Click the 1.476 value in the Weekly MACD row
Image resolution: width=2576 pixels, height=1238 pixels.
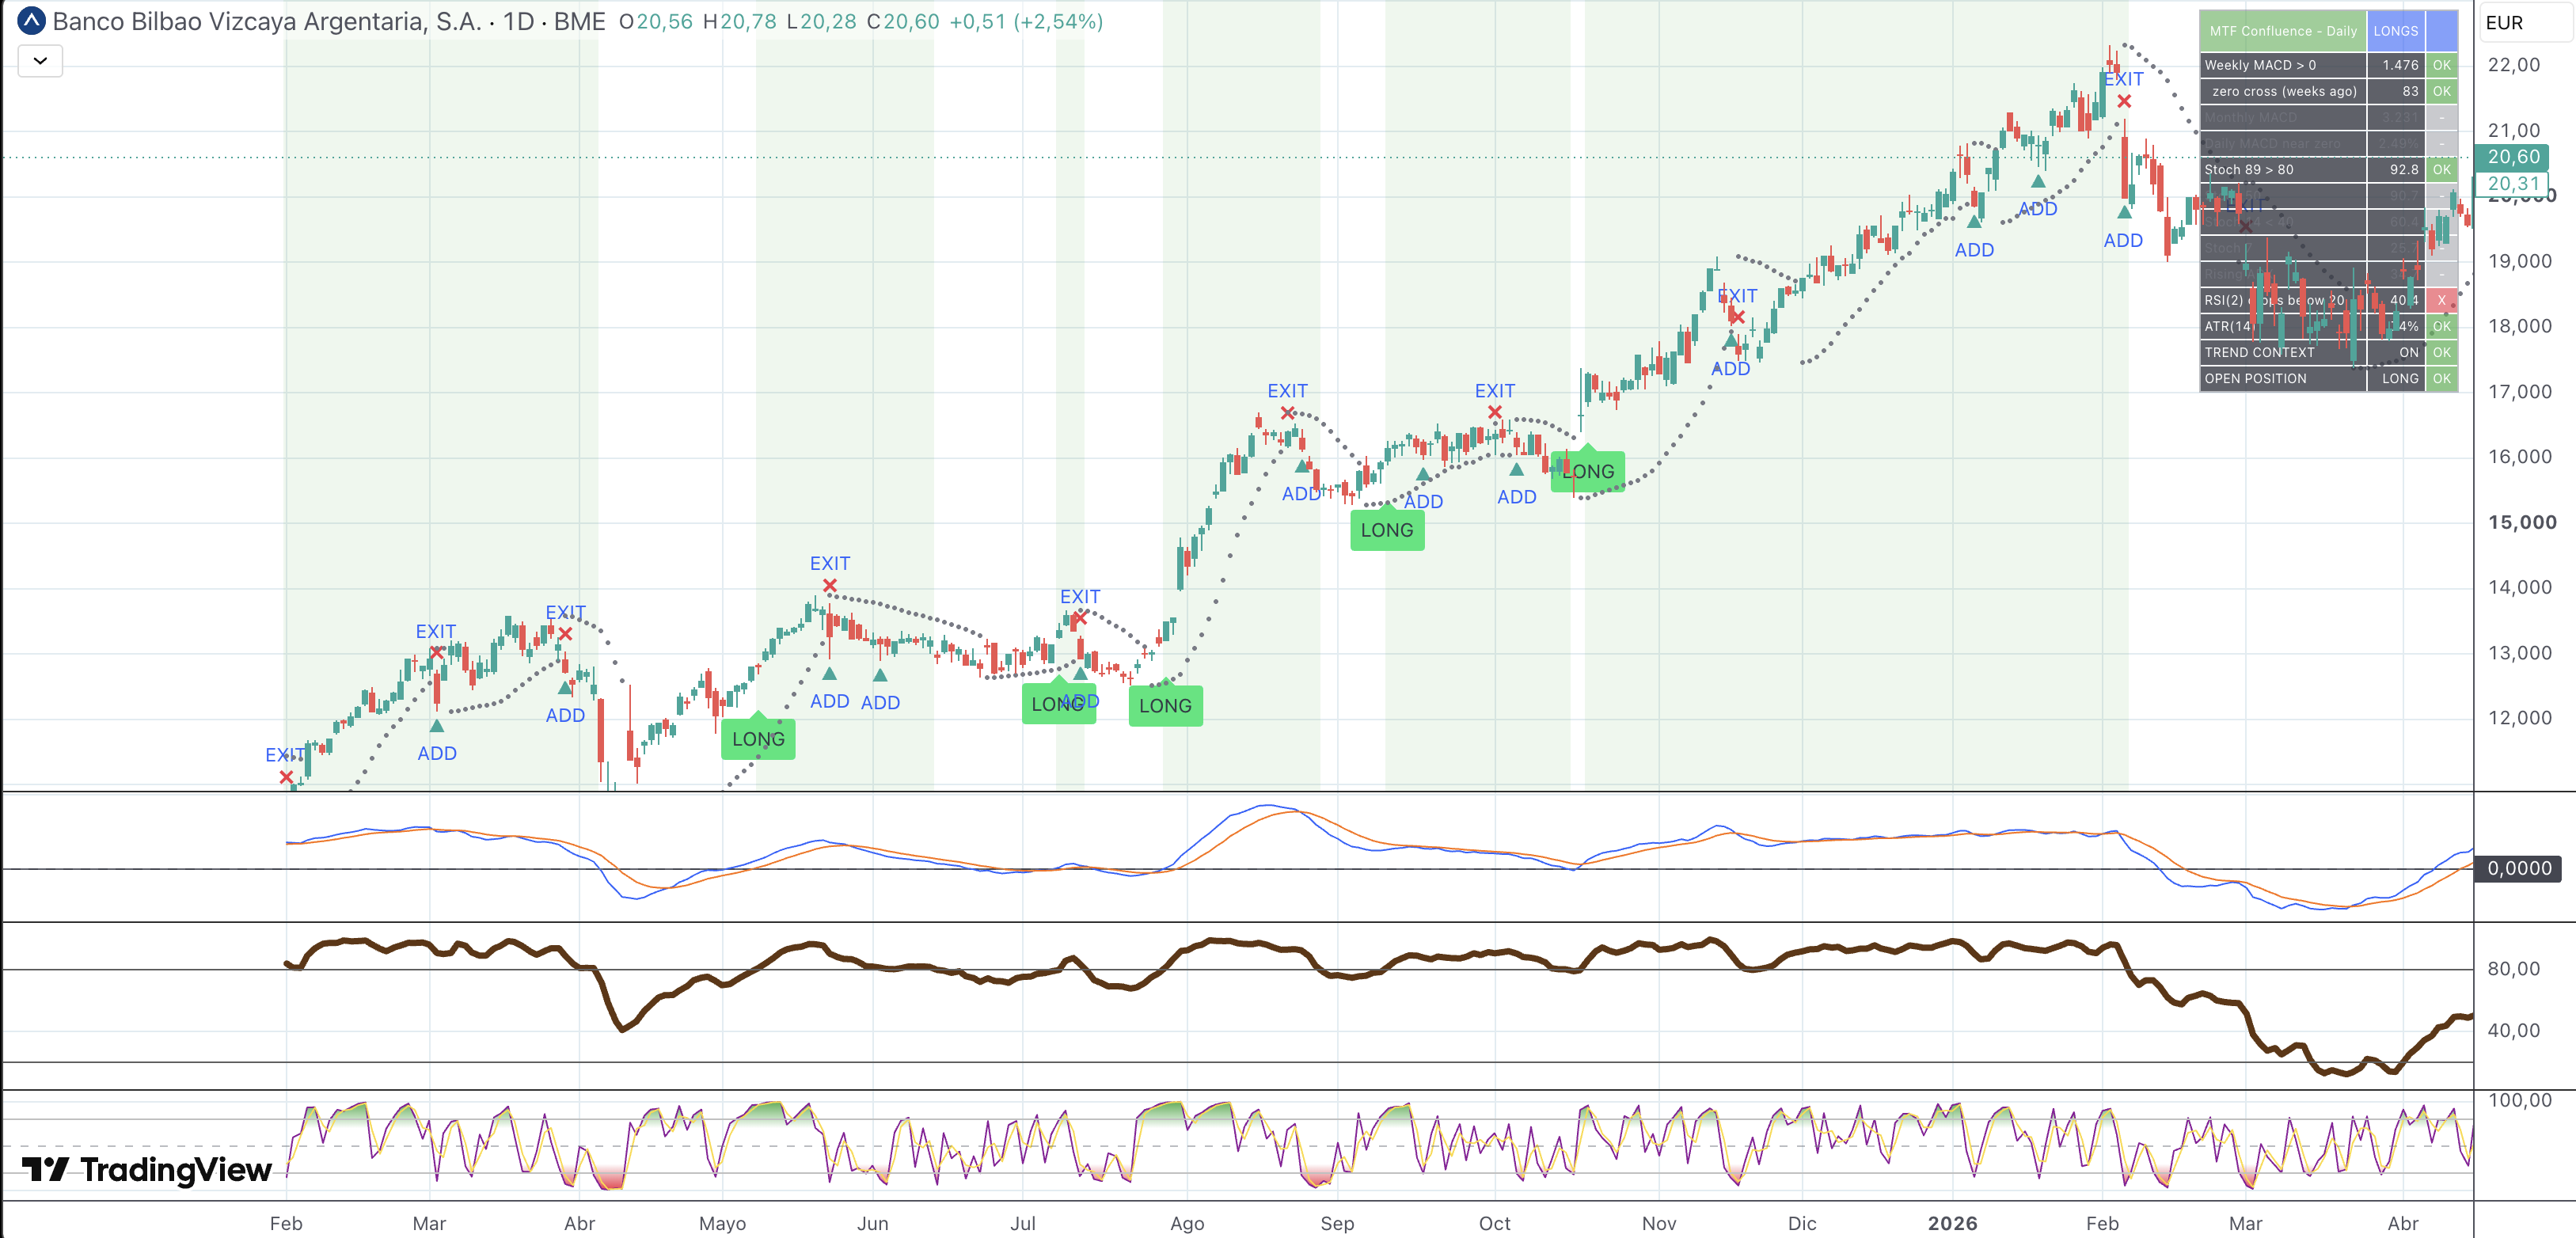[2400, 65]
